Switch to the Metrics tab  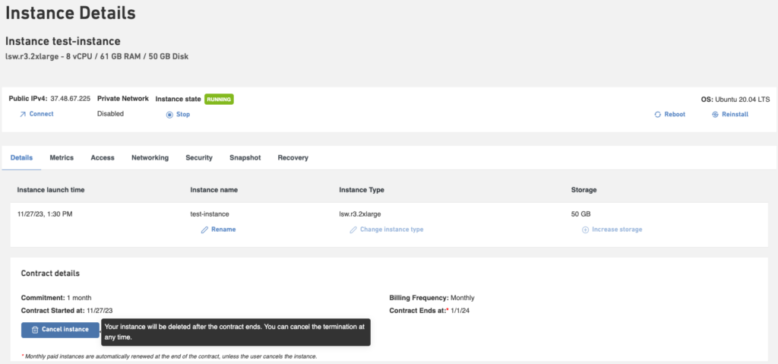[x=62, y=158]
